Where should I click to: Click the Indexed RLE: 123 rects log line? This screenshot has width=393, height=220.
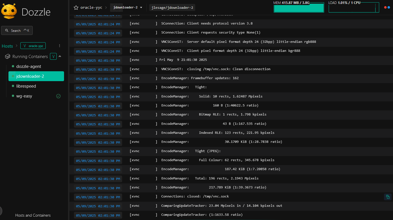pos(231,133)
